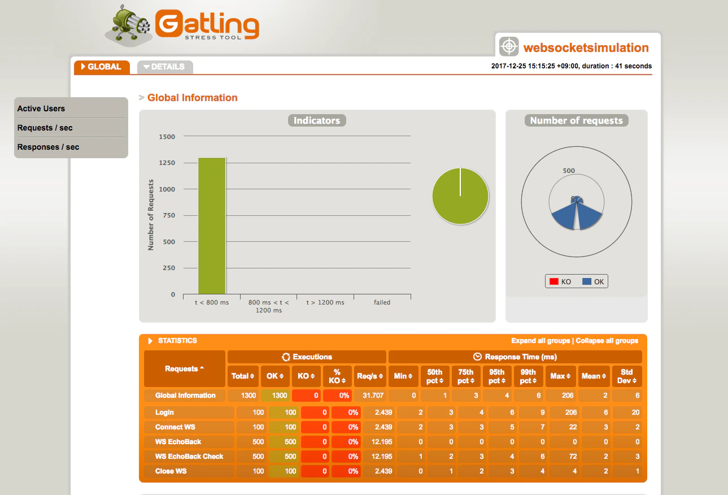Sort the table by Requests column
728x495 pixels.
[185, 368]
